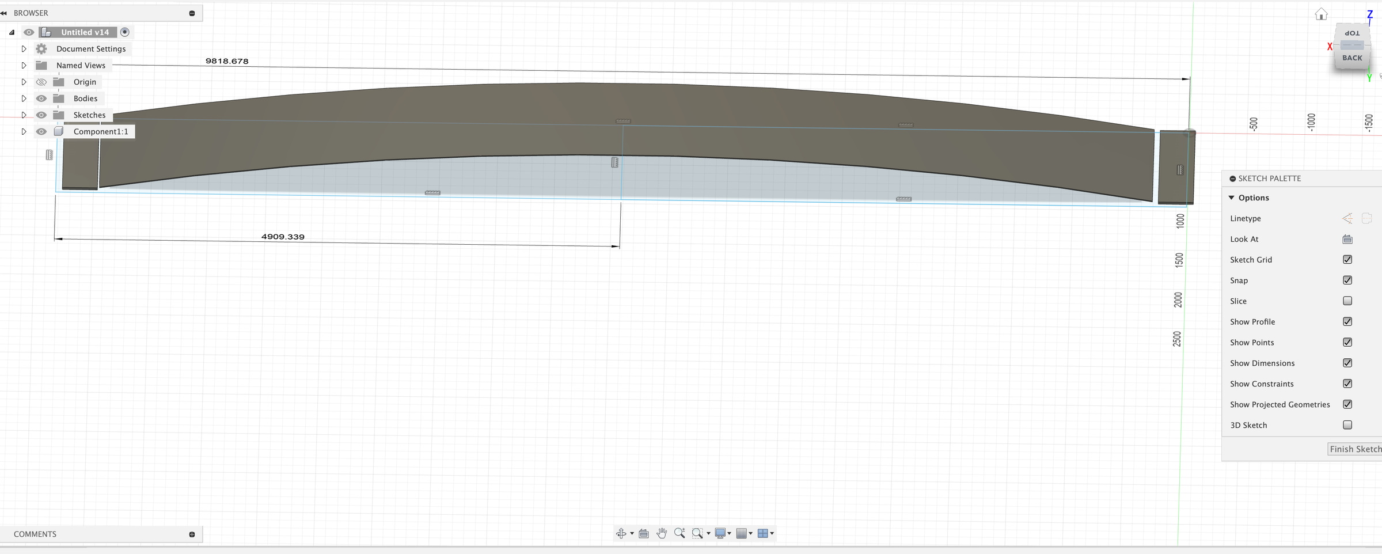The width and height of the screenshot is (1382, 554).
Task: Select the construction linetype icon
Action: coord(1347,218)
